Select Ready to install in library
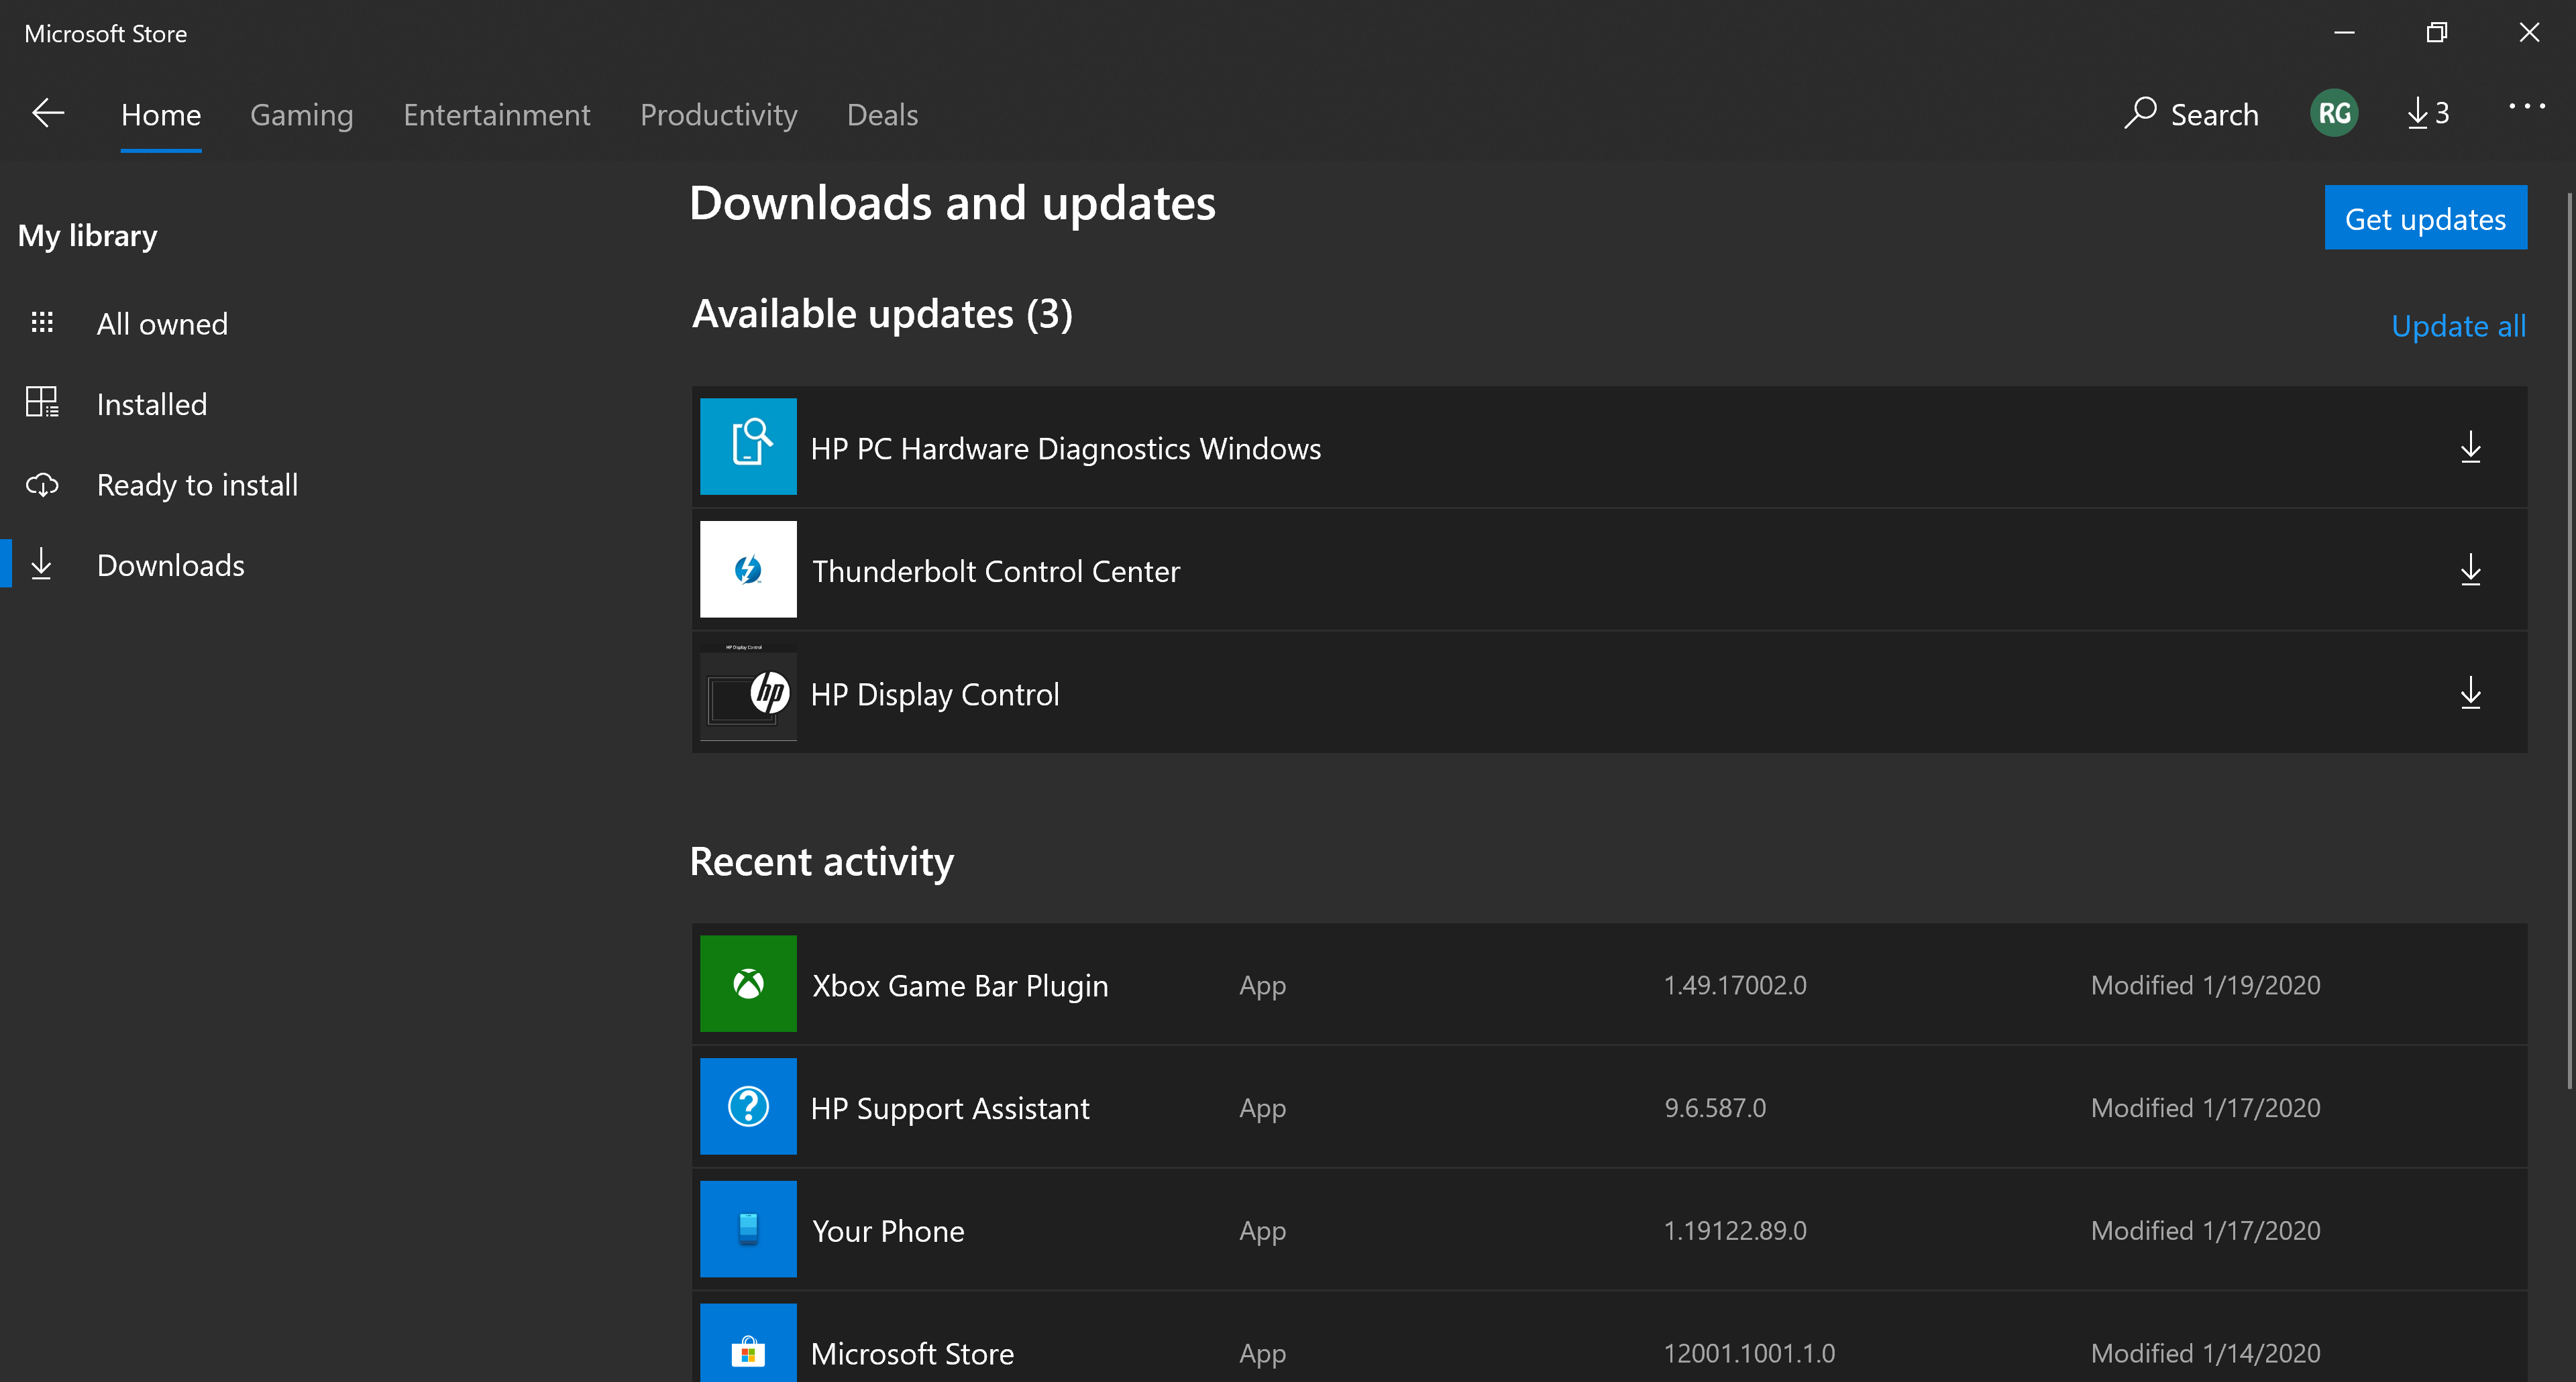The height and width of the screenshot is (1382, 2576). (197, 485)
